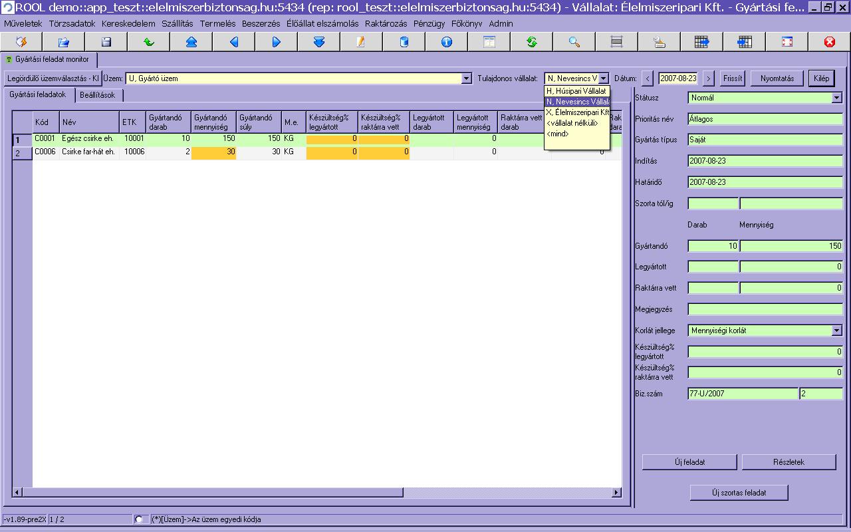The width and height of the screenshot is (851, 532).
Task: Choose '<vállalat nélküli>' option in list
Action: [572, 123]
